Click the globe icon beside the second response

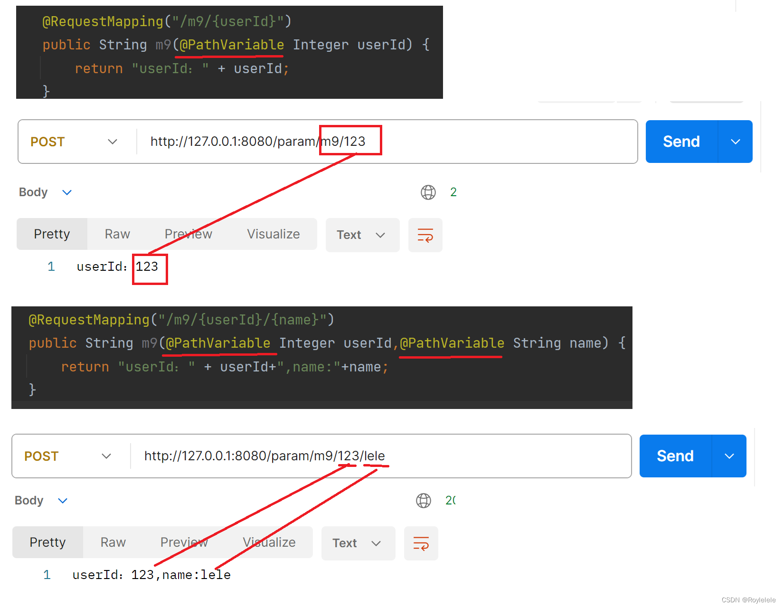(x=423, y=500)
